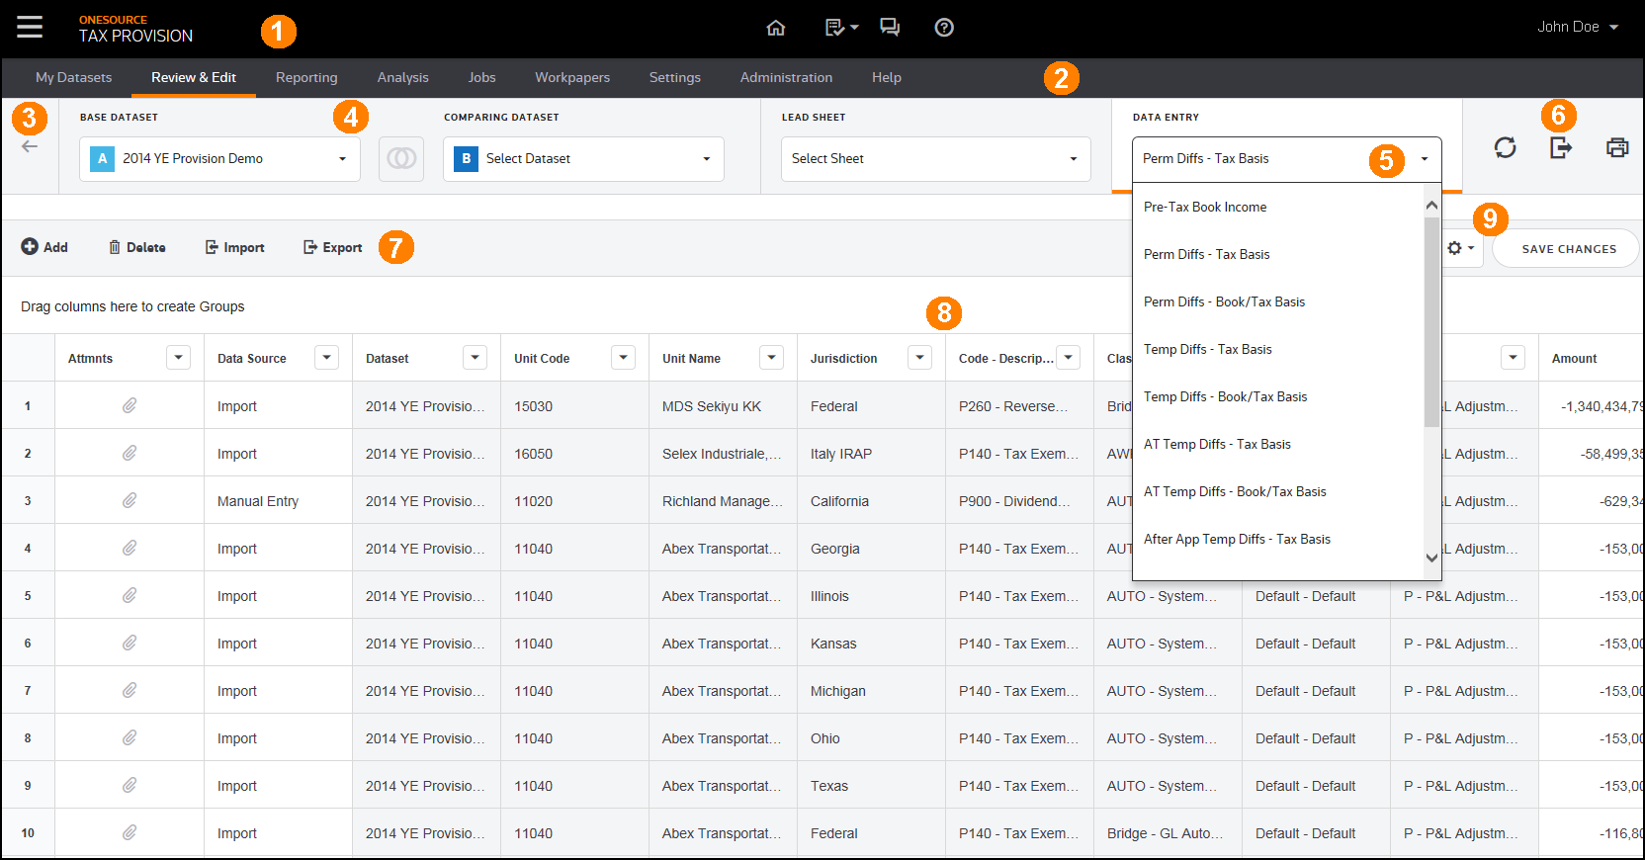Open attachment paperclip for Georgia row
Viewport: 1645px width, 860px height.
130,548
